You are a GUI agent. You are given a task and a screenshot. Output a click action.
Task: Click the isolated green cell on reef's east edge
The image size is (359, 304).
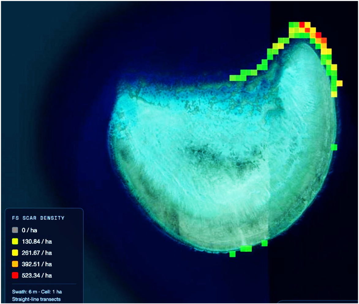334,147
